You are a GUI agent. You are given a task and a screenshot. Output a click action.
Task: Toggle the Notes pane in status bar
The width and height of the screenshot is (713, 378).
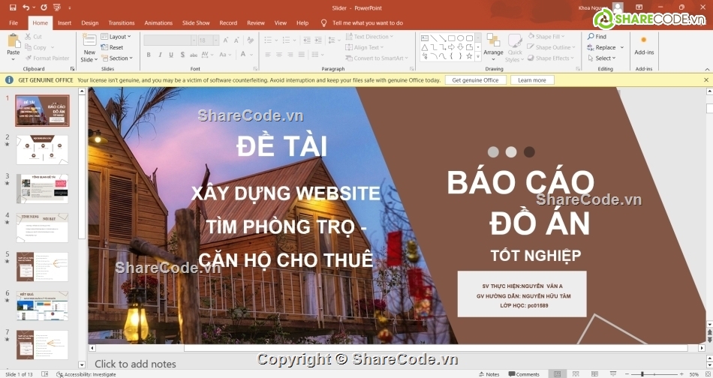point(489,374)
